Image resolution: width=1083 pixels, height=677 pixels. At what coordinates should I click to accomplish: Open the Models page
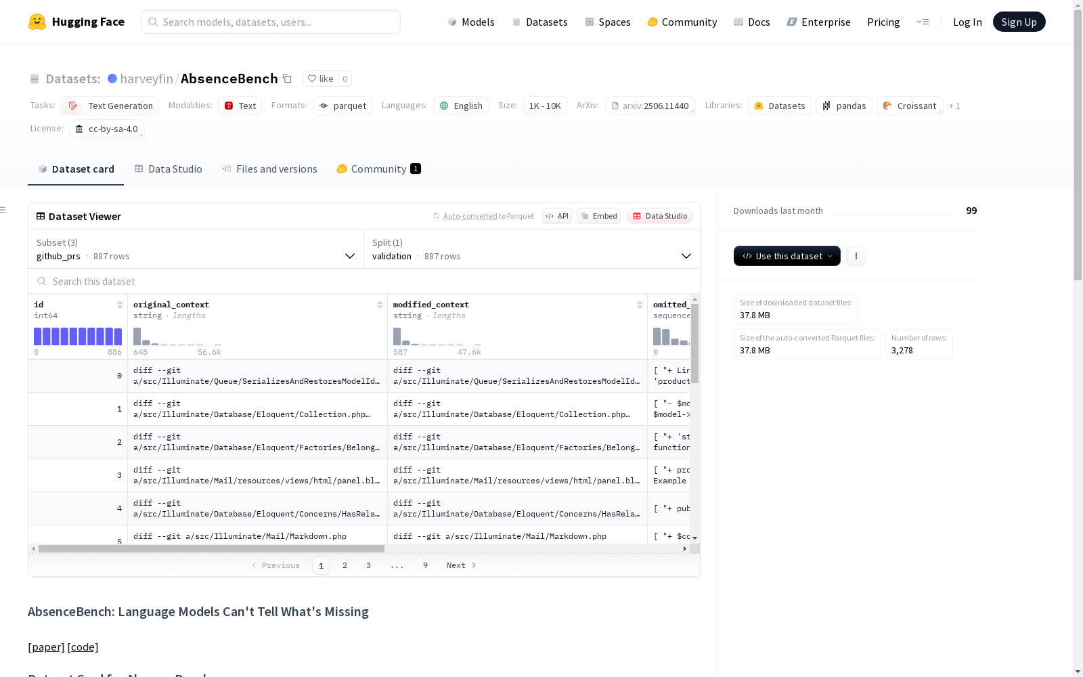(471, 22)
